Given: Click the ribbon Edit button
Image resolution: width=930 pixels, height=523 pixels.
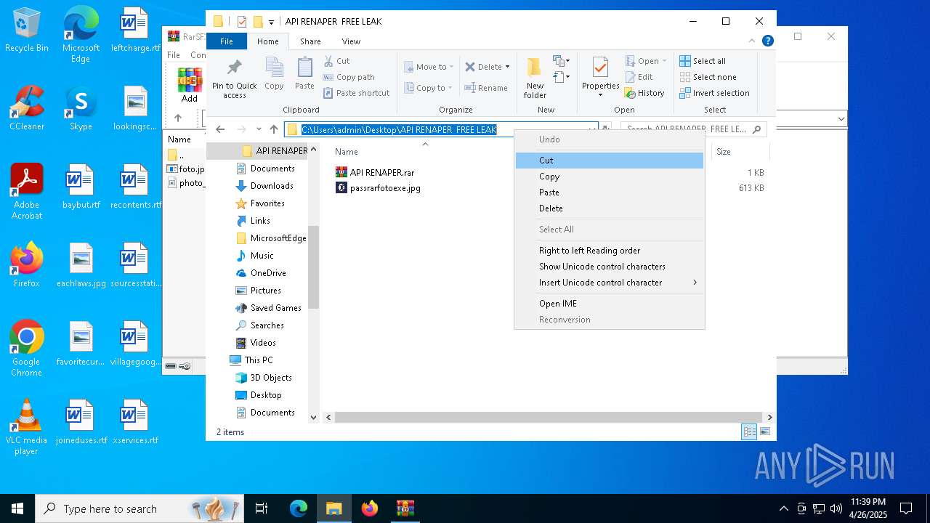Looking at the screenshot, I should 639,77.
